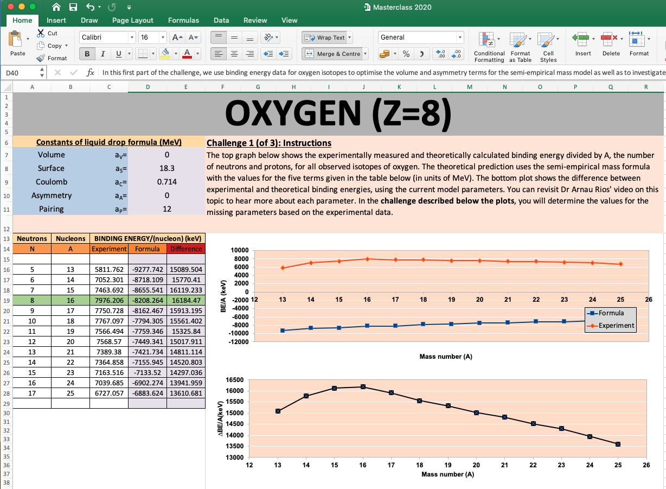666x489 pixels.
Task: Click the Cut scissors icon
Action: pyautogui.click(x=41, y=33)
